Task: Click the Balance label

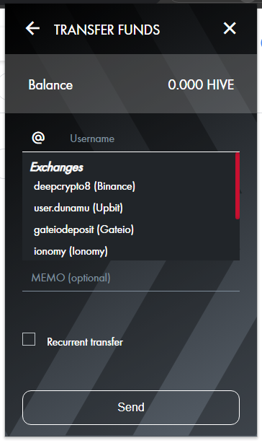Action: tap(50, 84)
